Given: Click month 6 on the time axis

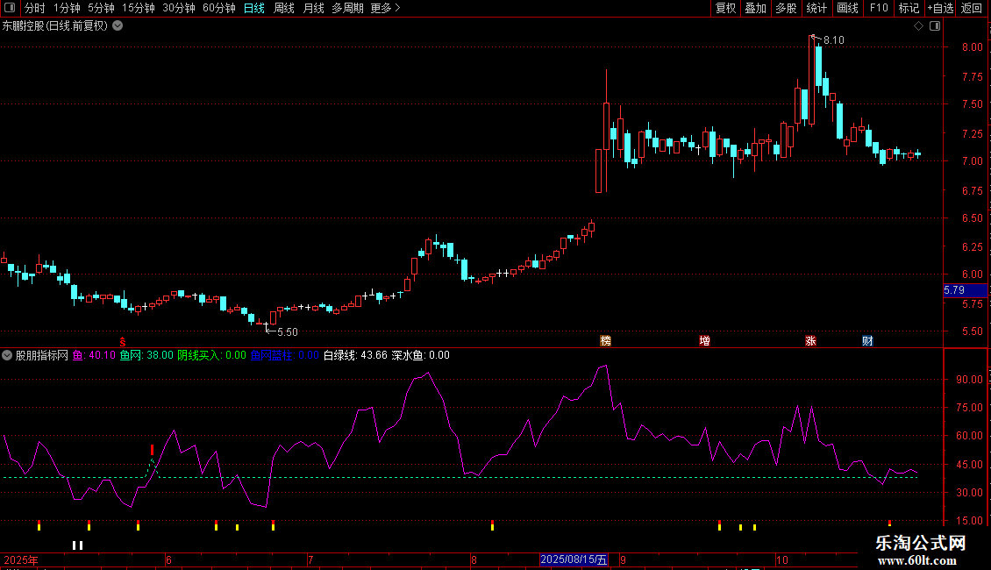Looking at the screenshot, I should (x=168, y=559).
